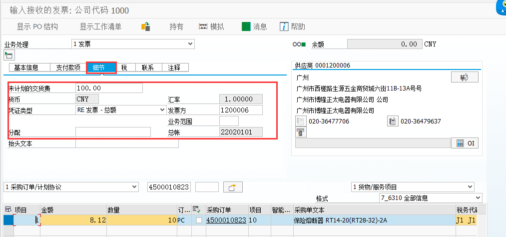Click the 采购订单 column header
Screen dimensions: 506x237
pos(226,210)
